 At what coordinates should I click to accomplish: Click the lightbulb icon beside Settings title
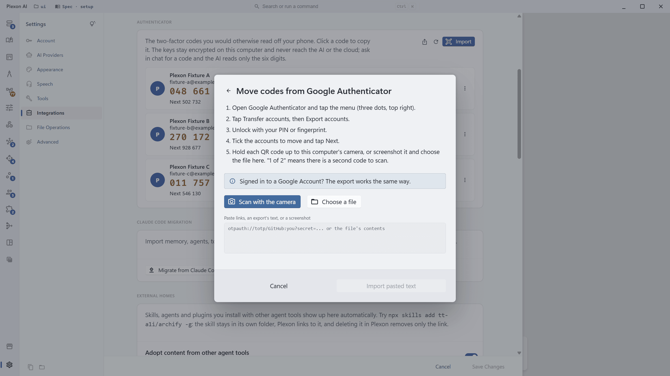(x=92, y=24)
